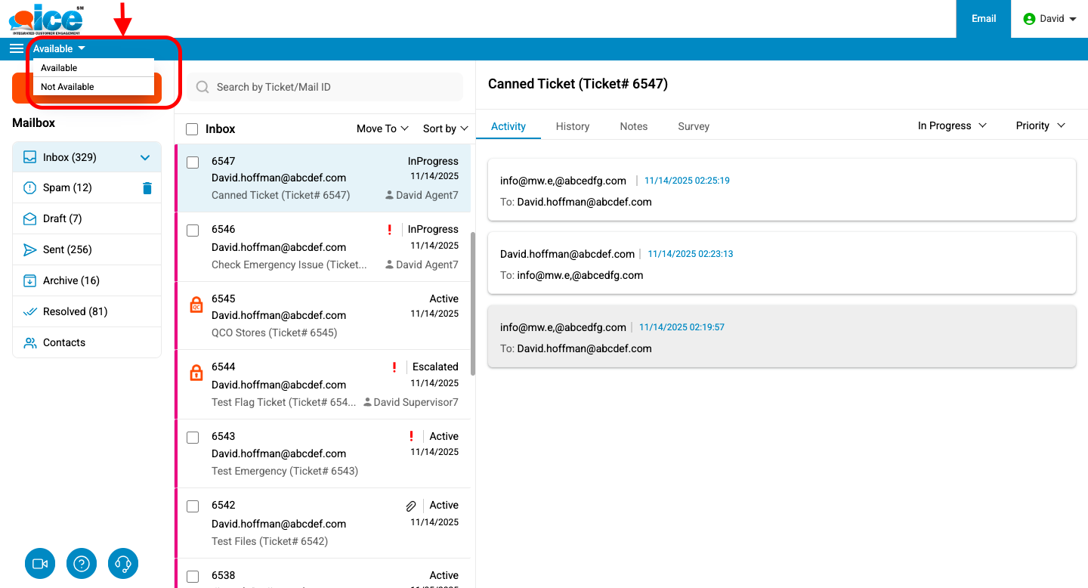Open the Email button in header
The height and width of the screenshot is (588, 1088).
coord(983,19)
